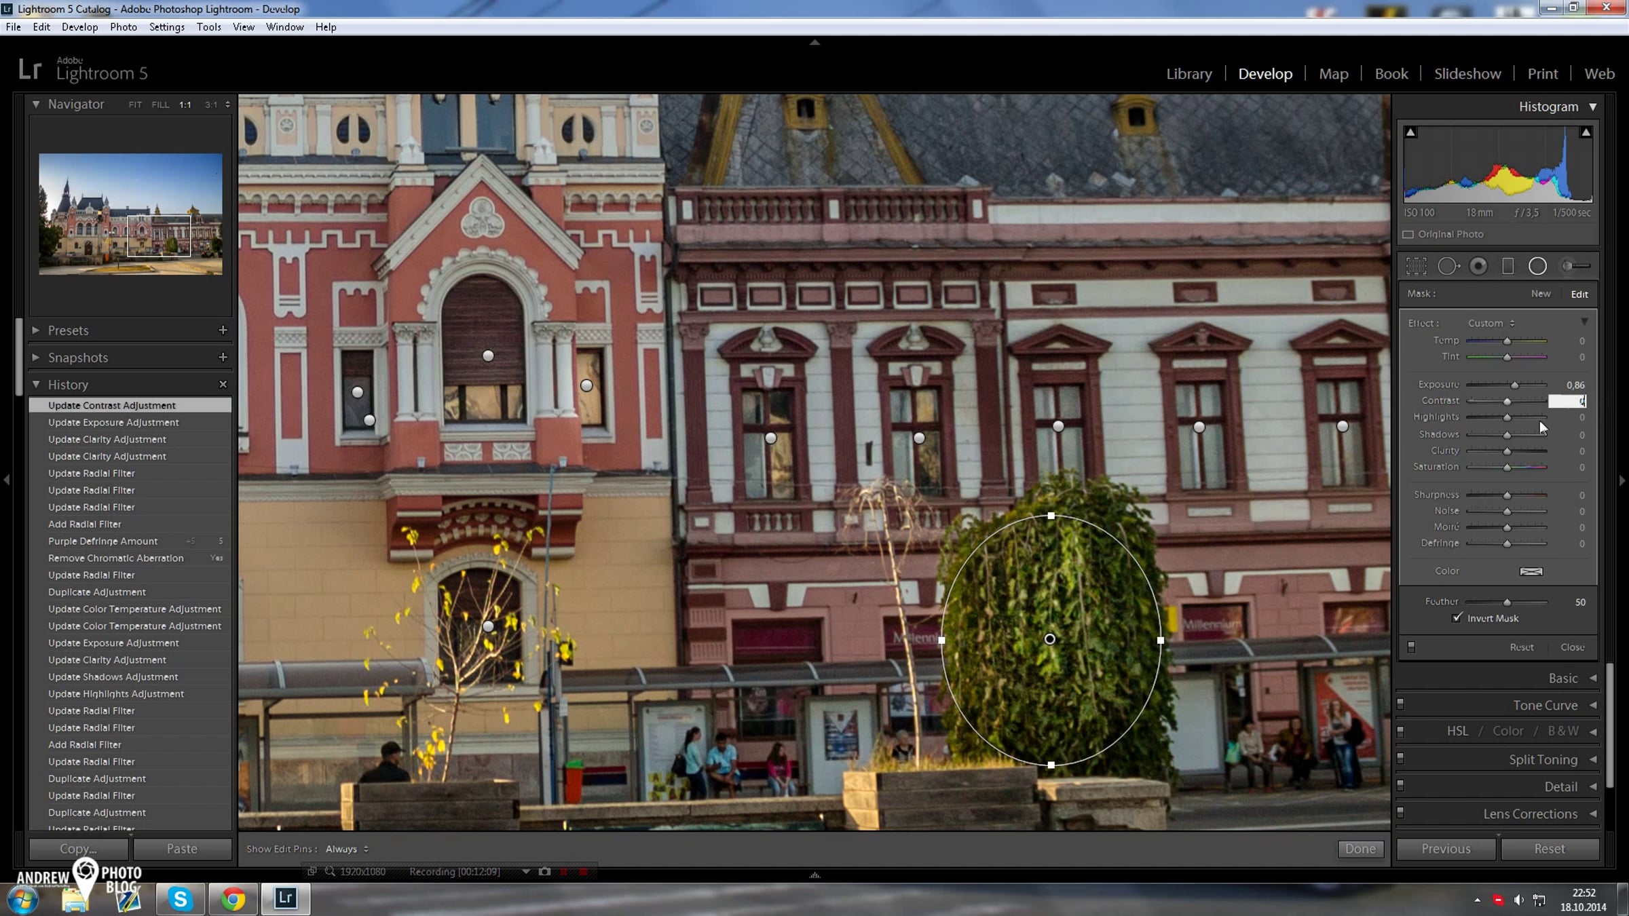Viewport: 1629px width, 916px height.
Task: Expand the Presets panel
Action: pos(36,330)
